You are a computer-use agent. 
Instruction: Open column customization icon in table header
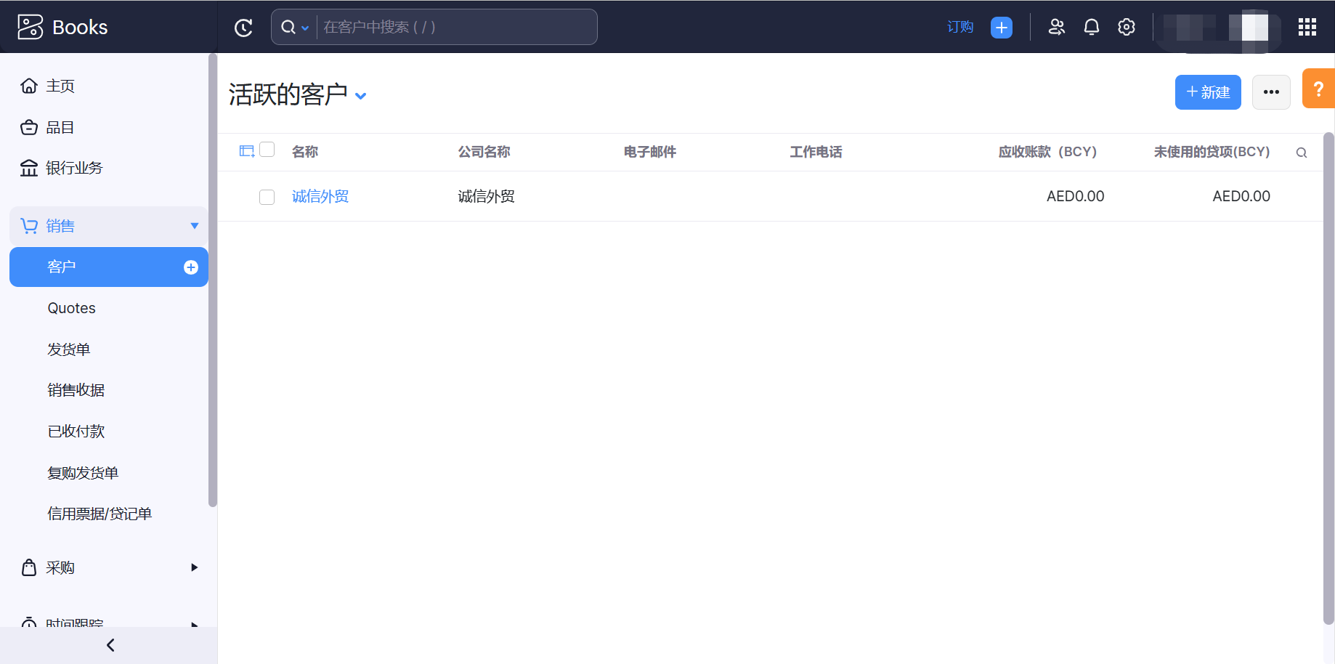247,151
